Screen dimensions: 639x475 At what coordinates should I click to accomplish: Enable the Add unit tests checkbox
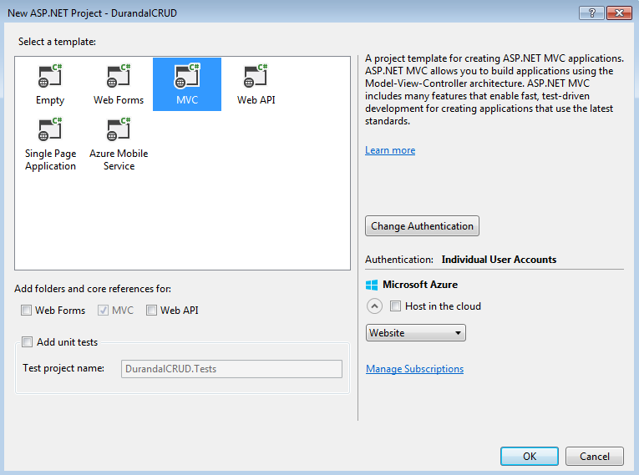(28, 341)
